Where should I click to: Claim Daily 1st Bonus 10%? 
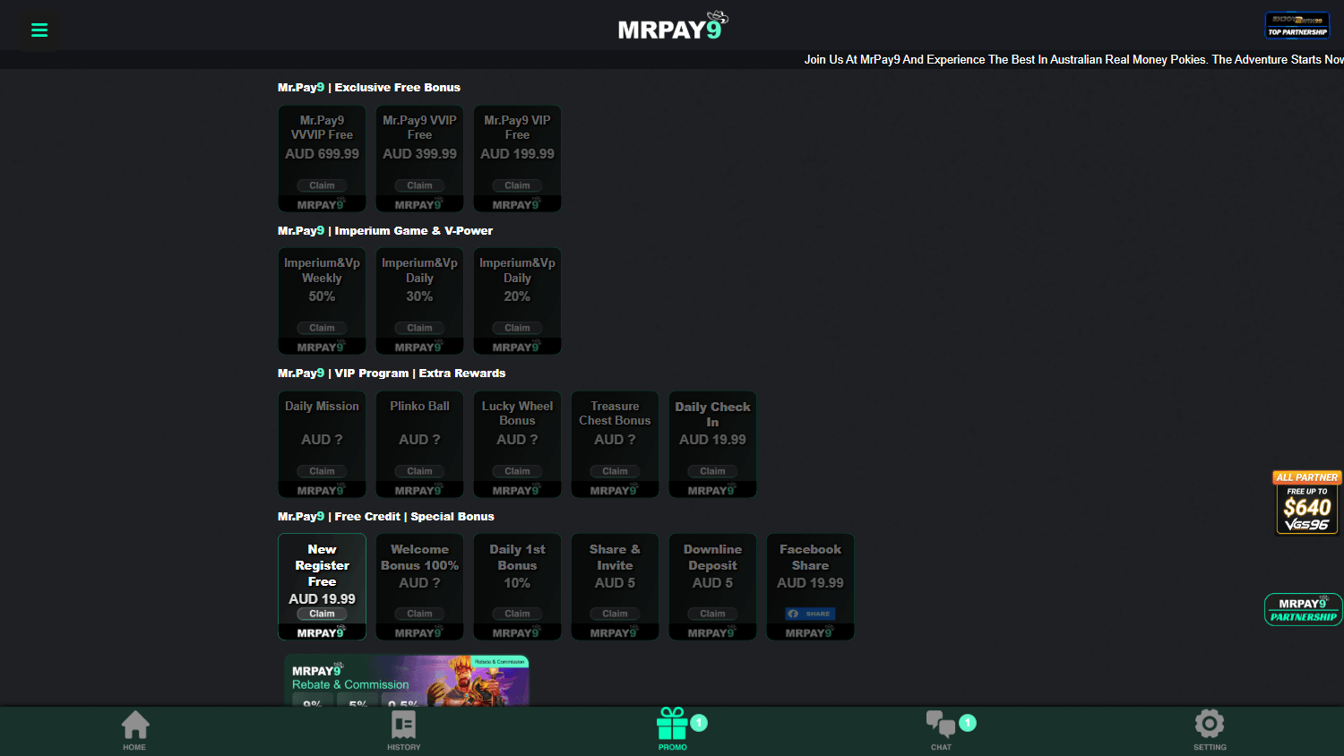click(x=517, y=614)
